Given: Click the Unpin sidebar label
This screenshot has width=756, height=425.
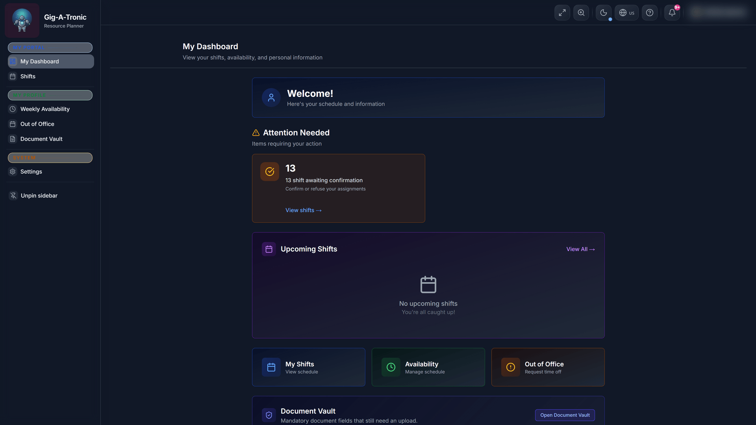Looking at the screenshot, I should point(39,196).
